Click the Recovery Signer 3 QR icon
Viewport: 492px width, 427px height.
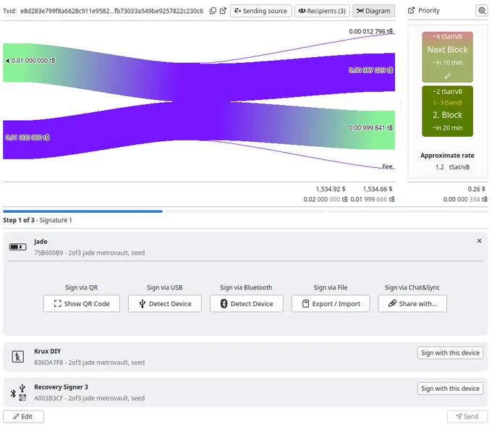22,398
